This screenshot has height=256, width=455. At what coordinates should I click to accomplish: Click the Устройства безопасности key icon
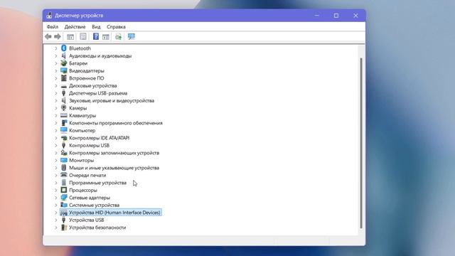click(64, 228)
